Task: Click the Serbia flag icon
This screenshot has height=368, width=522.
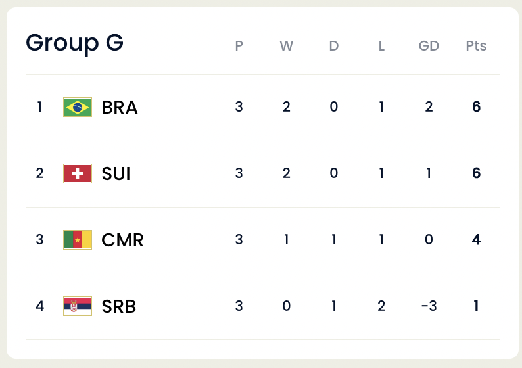Action: tap(78, 306)
